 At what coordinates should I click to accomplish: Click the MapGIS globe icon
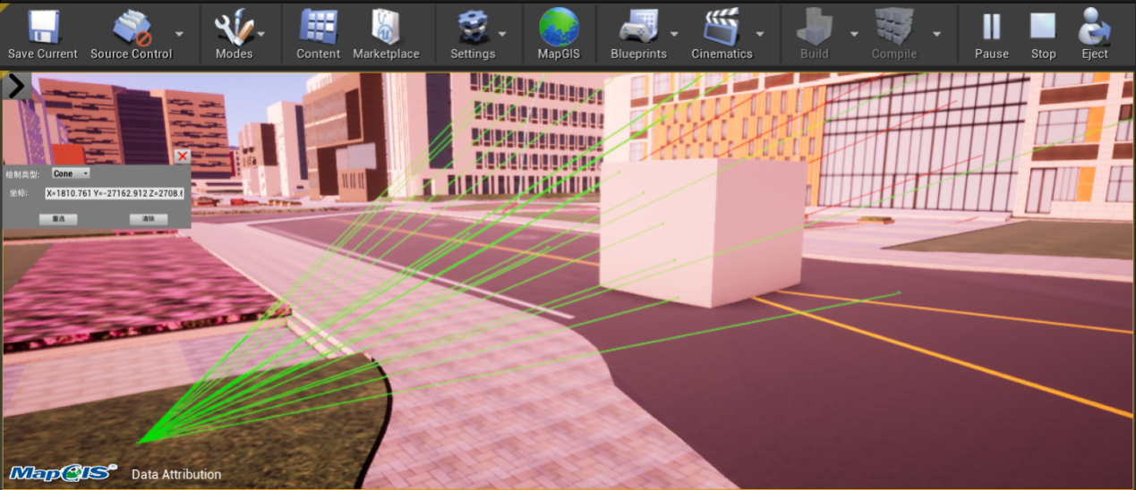(x=559, y=27)
